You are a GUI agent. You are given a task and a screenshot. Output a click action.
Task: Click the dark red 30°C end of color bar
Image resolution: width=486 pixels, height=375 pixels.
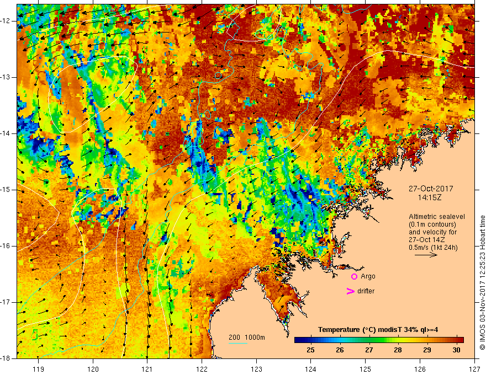coord(461,340)
